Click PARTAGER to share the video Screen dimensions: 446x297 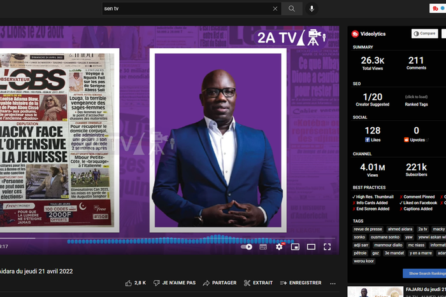click(220, 283)
